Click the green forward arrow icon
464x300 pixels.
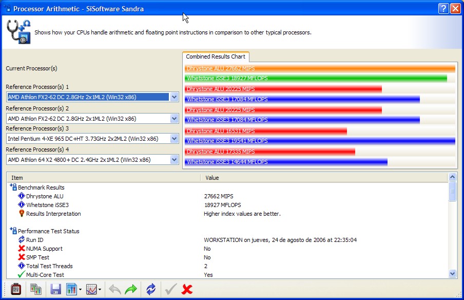131,289
